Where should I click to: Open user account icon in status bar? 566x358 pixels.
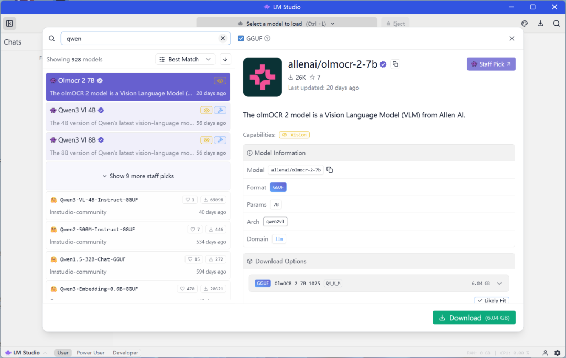coord(545,353)
